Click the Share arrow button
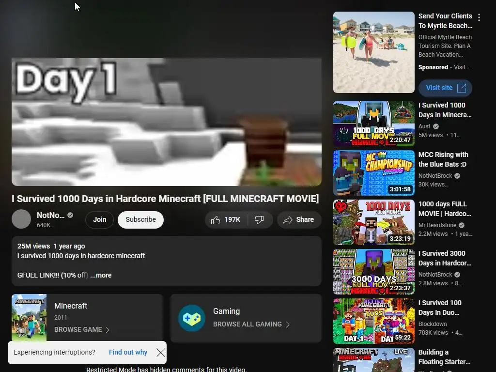 299,220
